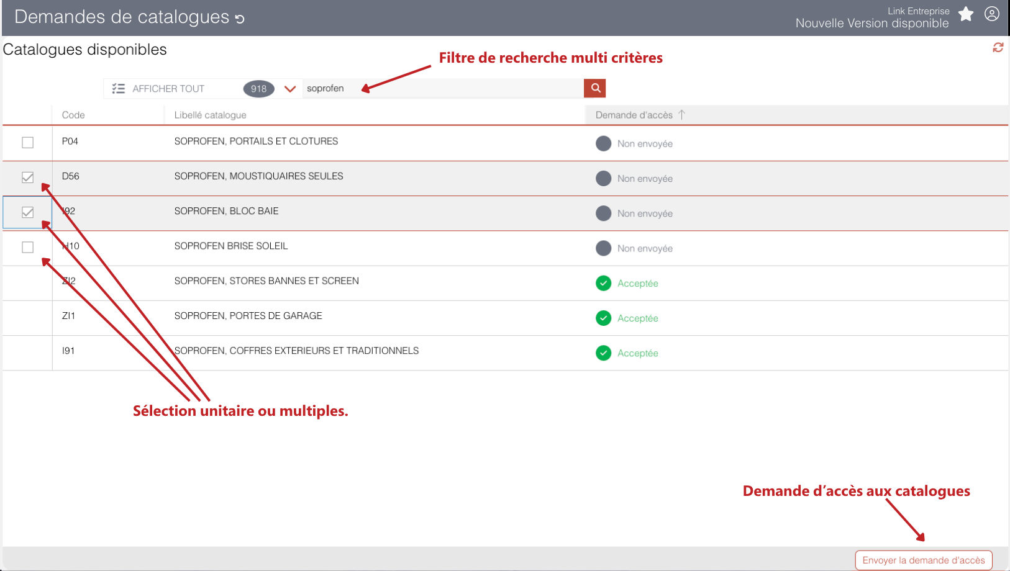This screenshot has width=1010, height=571.
Task: Click the grey status dot for MOUSTIQUAIRES SEULES
Action: (604, 178)
